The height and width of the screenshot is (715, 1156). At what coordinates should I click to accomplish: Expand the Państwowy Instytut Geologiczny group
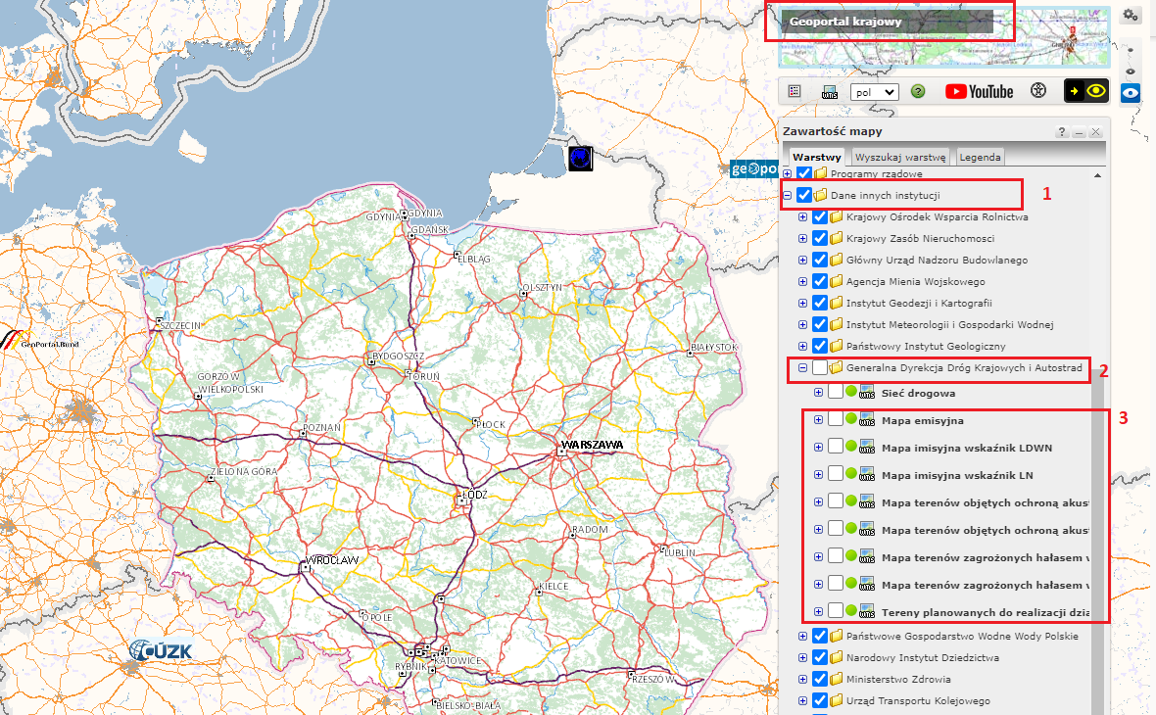pyautogui.click(x=802, y=347)
